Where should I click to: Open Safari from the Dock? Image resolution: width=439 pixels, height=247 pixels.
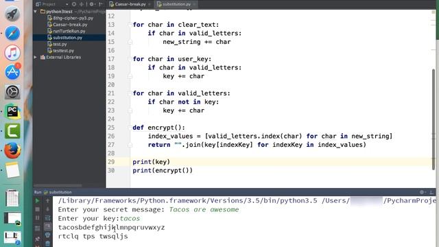coord(12,34)
